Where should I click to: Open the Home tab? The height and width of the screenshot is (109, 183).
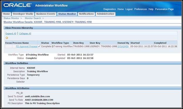click(x=6, y=14)
